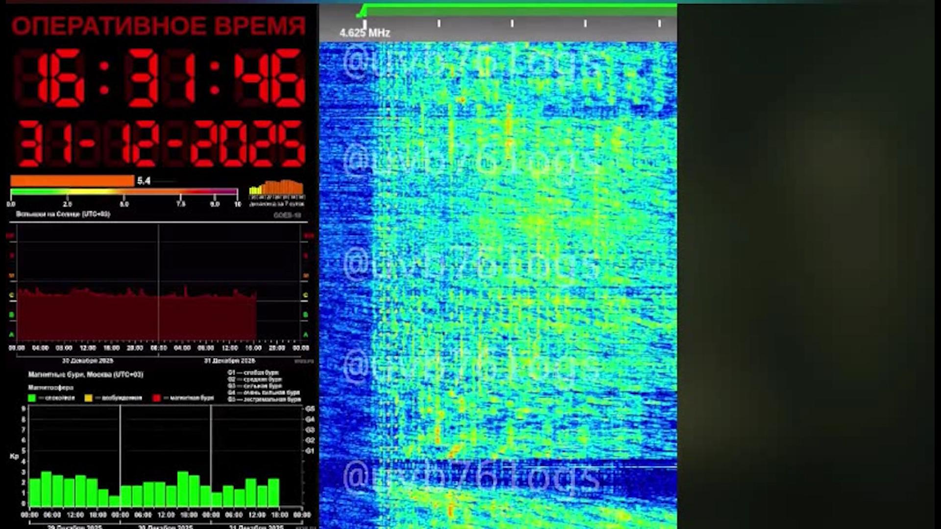Click the tallest green Kp bar on 29 December
This screenshot has height=529, width=941.
click(x=47, y=489)
